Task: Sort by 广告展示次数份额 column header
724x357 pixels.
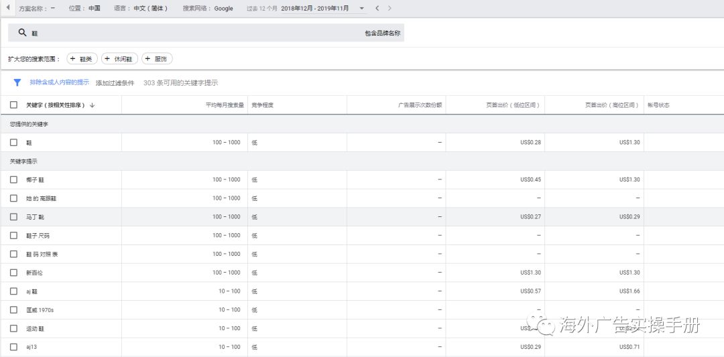Action: coord(420,105)
